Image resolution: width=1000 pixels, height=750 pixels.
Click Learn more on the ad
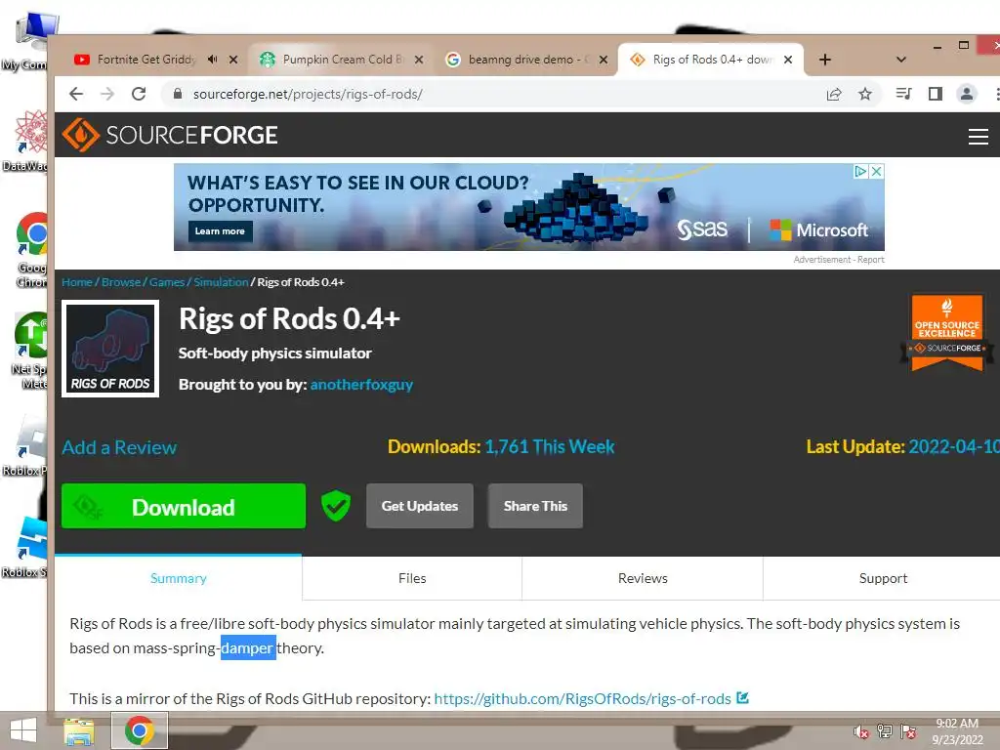click(x=220, y=230)
